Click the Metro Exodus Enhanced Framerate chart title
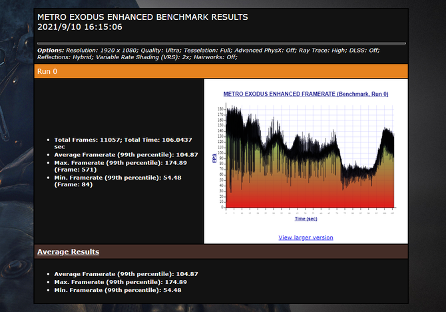The image size is (446, 312). coord(306,94)
